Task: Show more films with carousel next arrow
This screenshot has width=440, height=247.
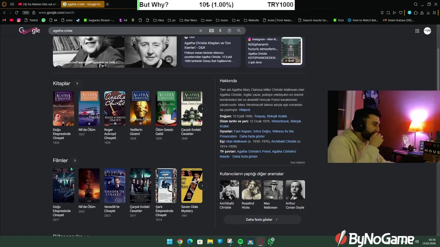Action: click(202, 186)
